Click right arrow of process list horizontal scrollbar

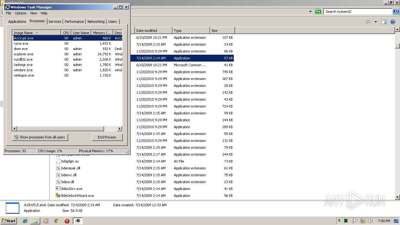(x=119, y=128)
